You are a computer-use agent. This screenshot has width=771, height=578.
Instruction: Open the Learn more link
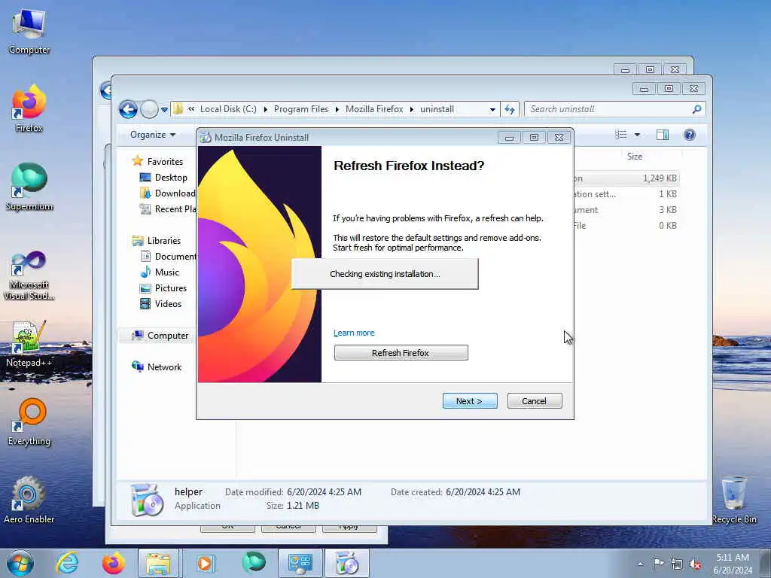[x=354, y=333]
